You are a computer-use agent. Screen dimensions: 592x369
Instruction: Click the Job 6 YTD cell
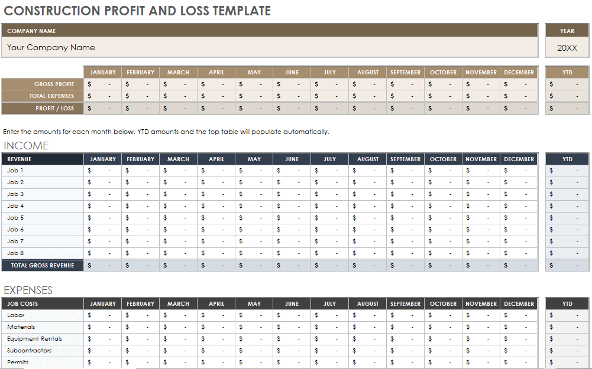[x=567, y=230]
